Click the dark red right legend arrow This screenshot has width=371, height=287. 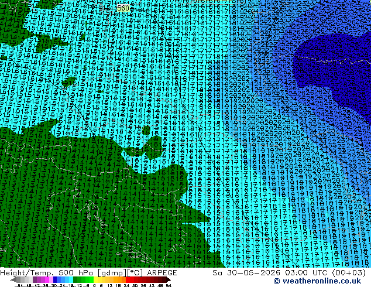click(169, 280)
